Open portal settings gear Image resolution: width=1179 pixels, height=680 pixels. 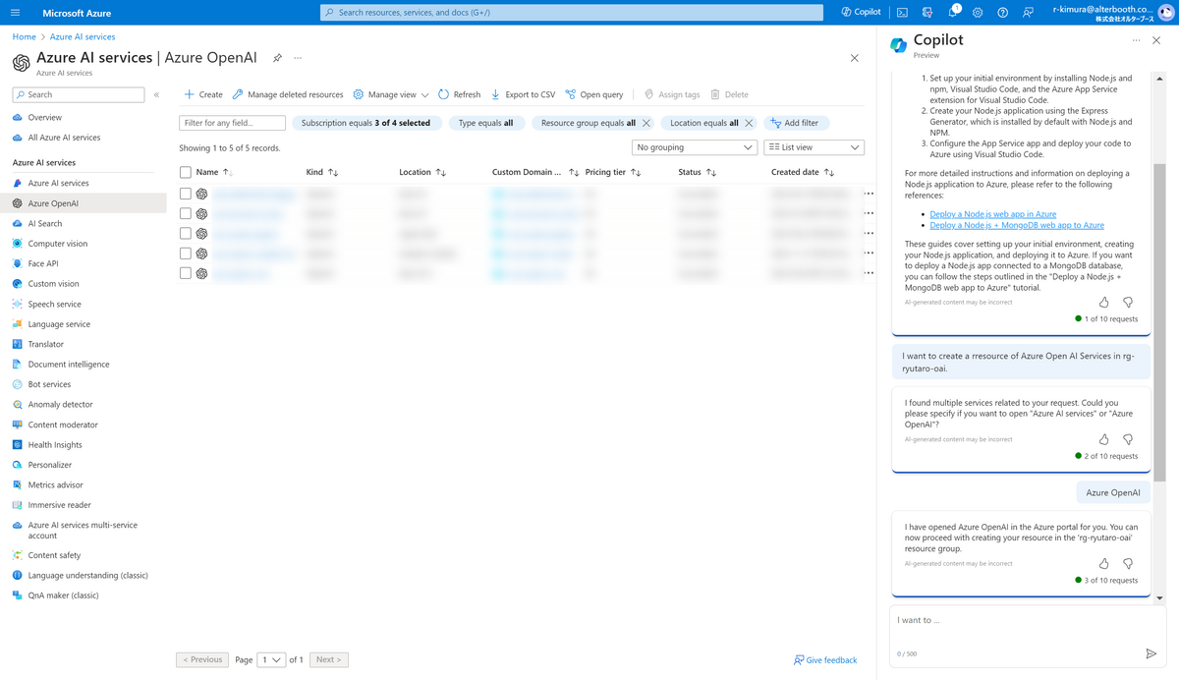point(978,13)
